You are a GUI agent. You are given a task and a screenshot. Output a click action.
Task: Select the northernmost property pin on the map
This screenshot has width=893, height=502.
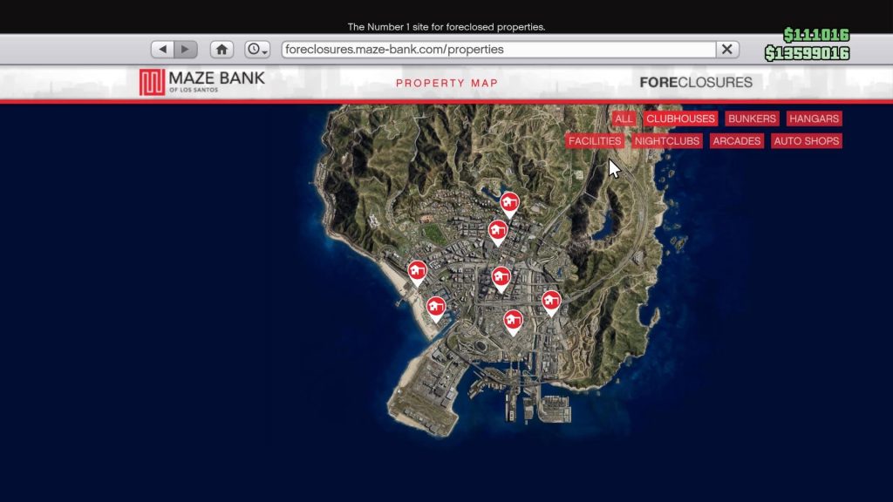tap(510, 201)
